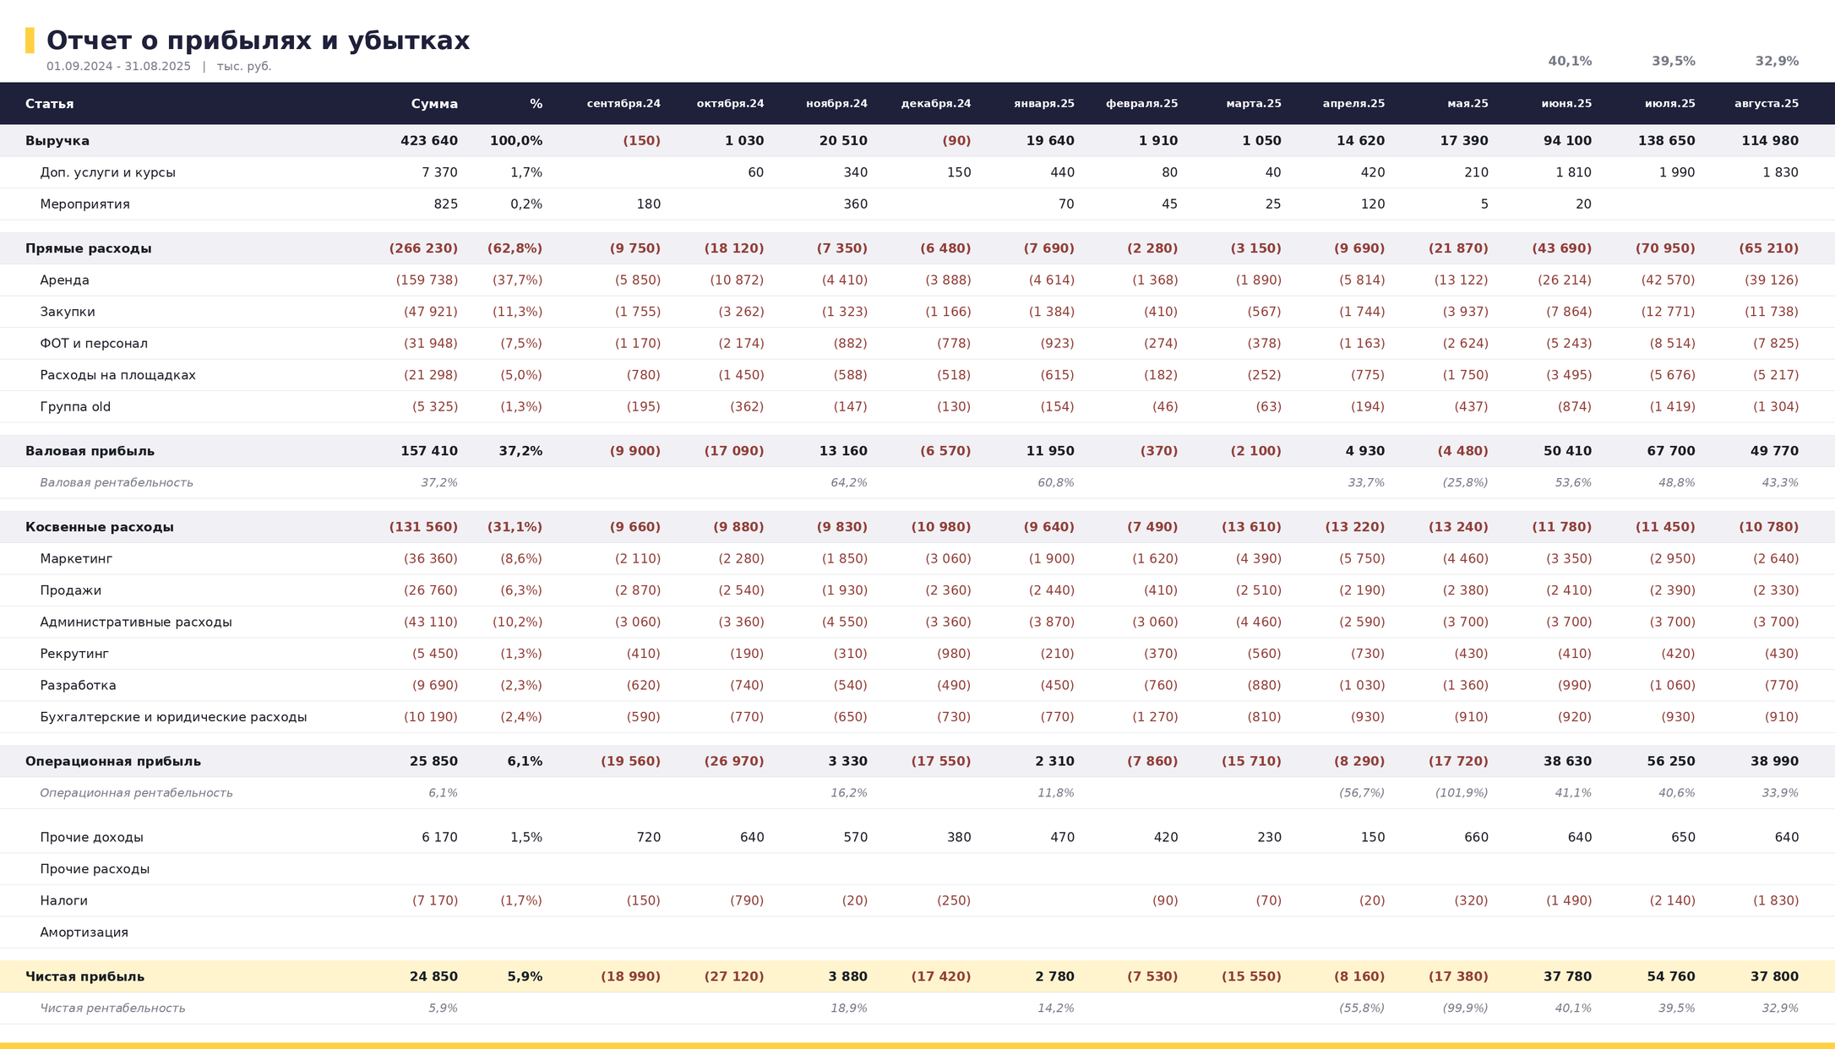Click the Косвенные расходы total (131 560)
The image size is (1835, 1049).
[x=423, y=527]
